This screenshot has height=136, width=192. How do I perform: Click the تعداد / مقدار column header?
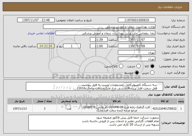point(44,101)
